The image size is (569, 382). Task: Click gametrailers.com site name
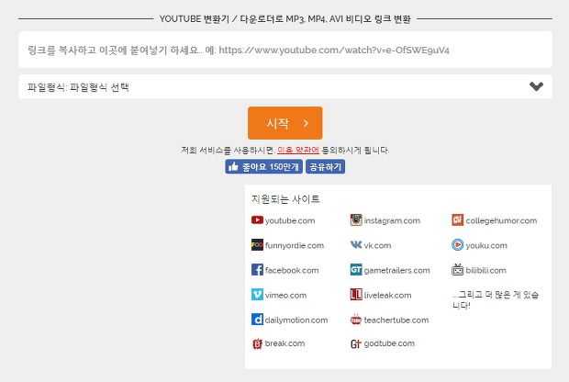tap(397, 270)
